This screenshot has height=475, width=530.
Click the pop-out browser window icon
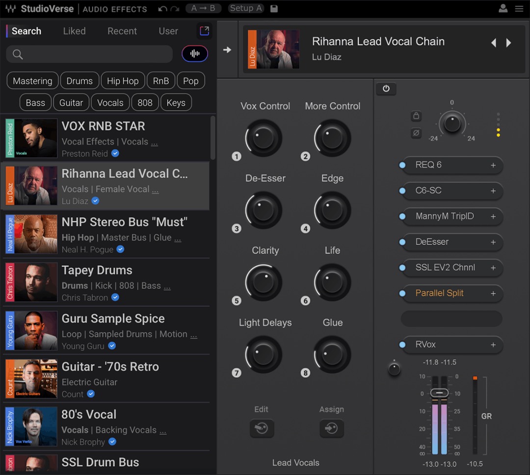click(x=204, y=31)
